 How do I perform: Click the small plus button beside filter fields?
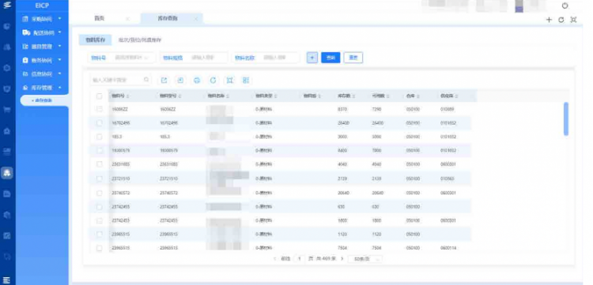pyautogui.click(x=312, y=58)
